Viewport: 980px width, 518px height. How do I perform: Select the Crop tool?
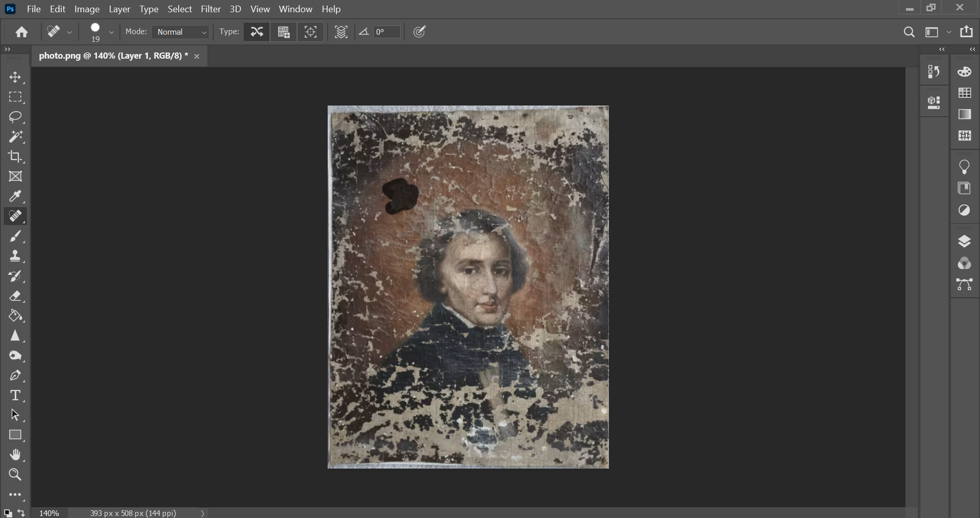[15, 157]
